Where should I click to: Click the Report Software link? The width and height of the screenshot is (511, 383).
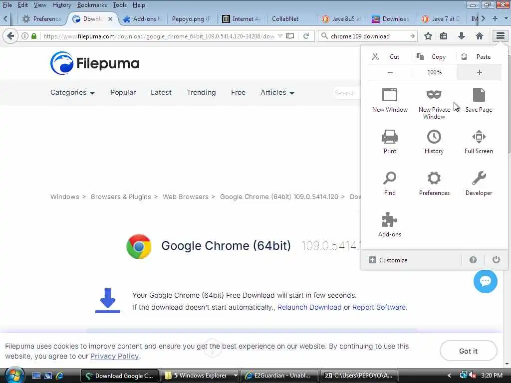coord(379,307)
